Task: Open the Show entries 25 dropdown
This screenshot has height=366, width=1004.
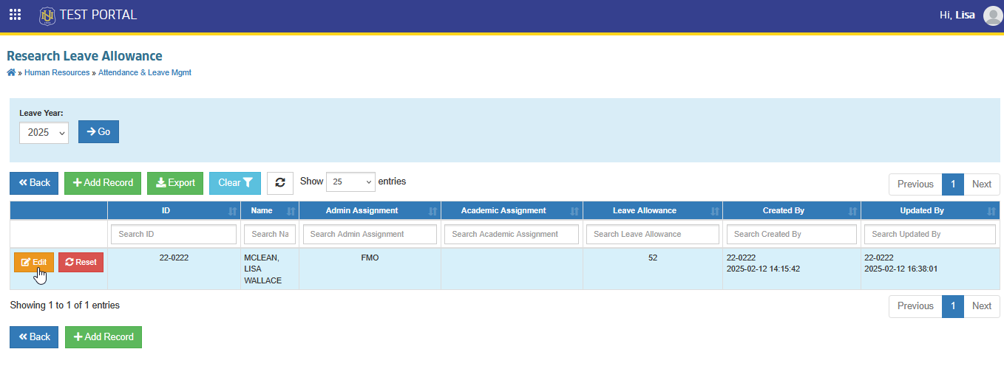Action: (350, 182)
